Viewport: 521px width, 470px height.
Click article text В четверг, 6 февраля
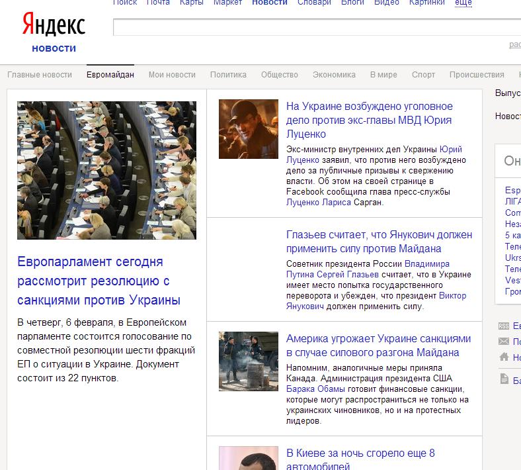click(x=106, y=350)
